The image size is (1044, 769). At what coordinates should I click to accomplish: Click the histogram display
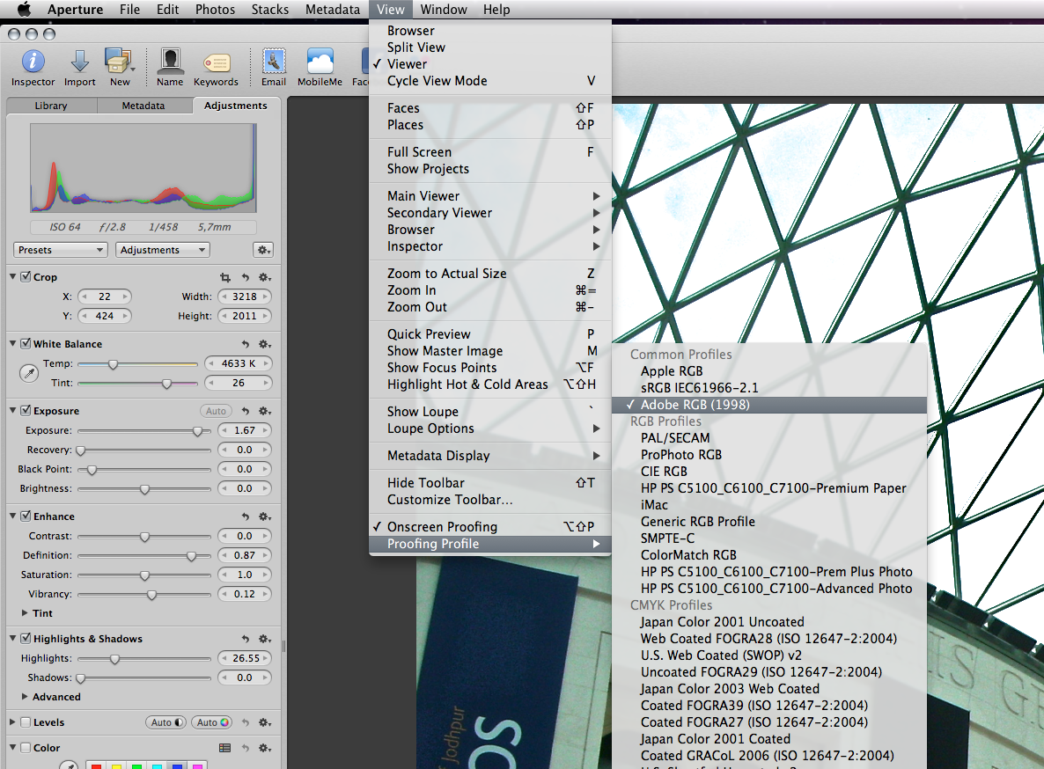coord(143,168)
